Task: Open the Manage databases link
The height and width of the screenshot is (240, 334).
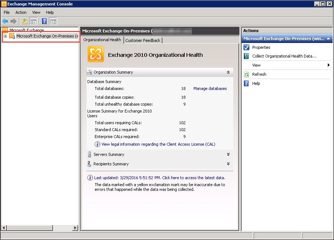Action: pos(210,88)
